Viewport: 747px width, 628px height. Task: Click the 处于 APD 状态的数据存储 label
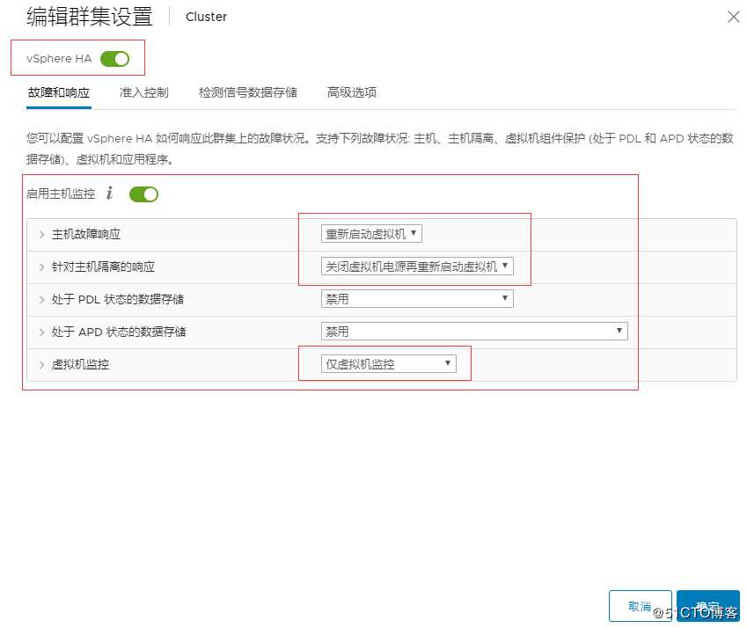pyautogui.click(x=119, y=332)
